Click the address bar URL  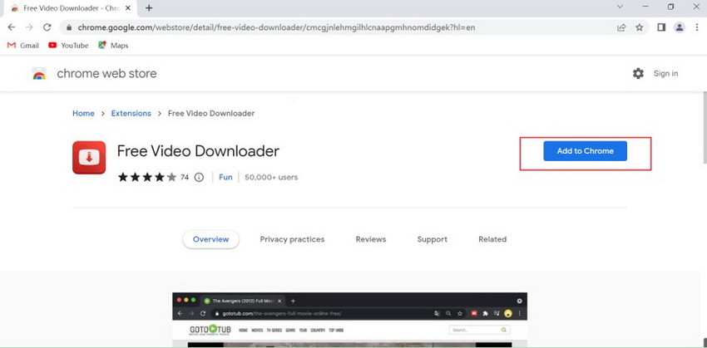(x=276, y=28)
